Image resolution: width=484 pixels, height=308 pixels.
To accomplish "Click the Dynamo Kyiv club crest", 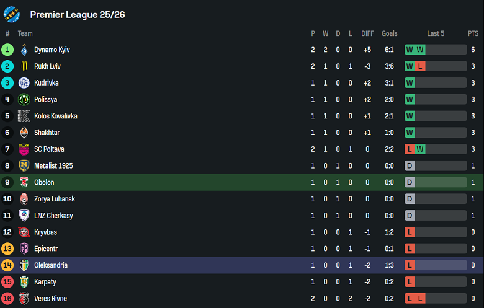I will [x=24, y=50].
